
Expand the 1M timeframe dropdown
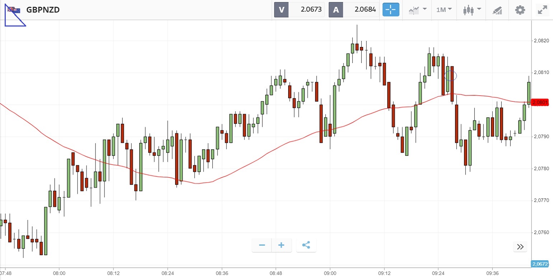(x=444, y=10)
